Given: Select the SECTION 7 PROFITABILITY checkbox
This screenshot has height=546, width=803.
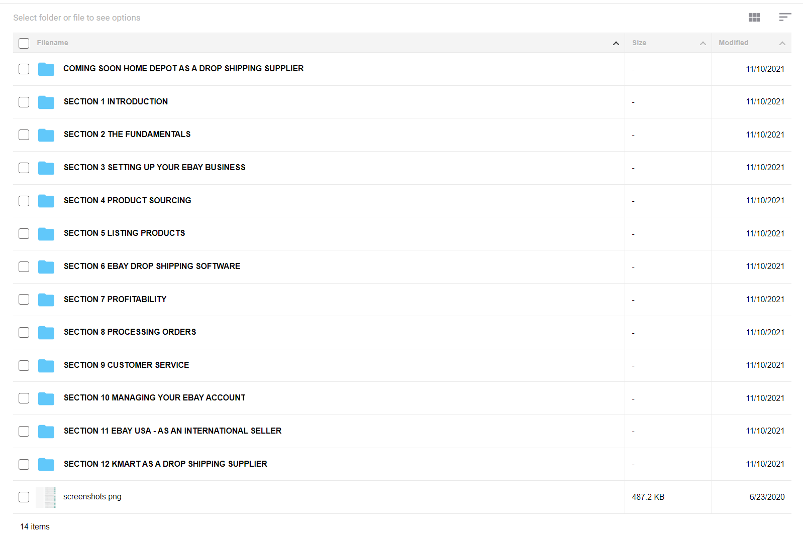Looking at the screenshot, I should tap(24, 299).
